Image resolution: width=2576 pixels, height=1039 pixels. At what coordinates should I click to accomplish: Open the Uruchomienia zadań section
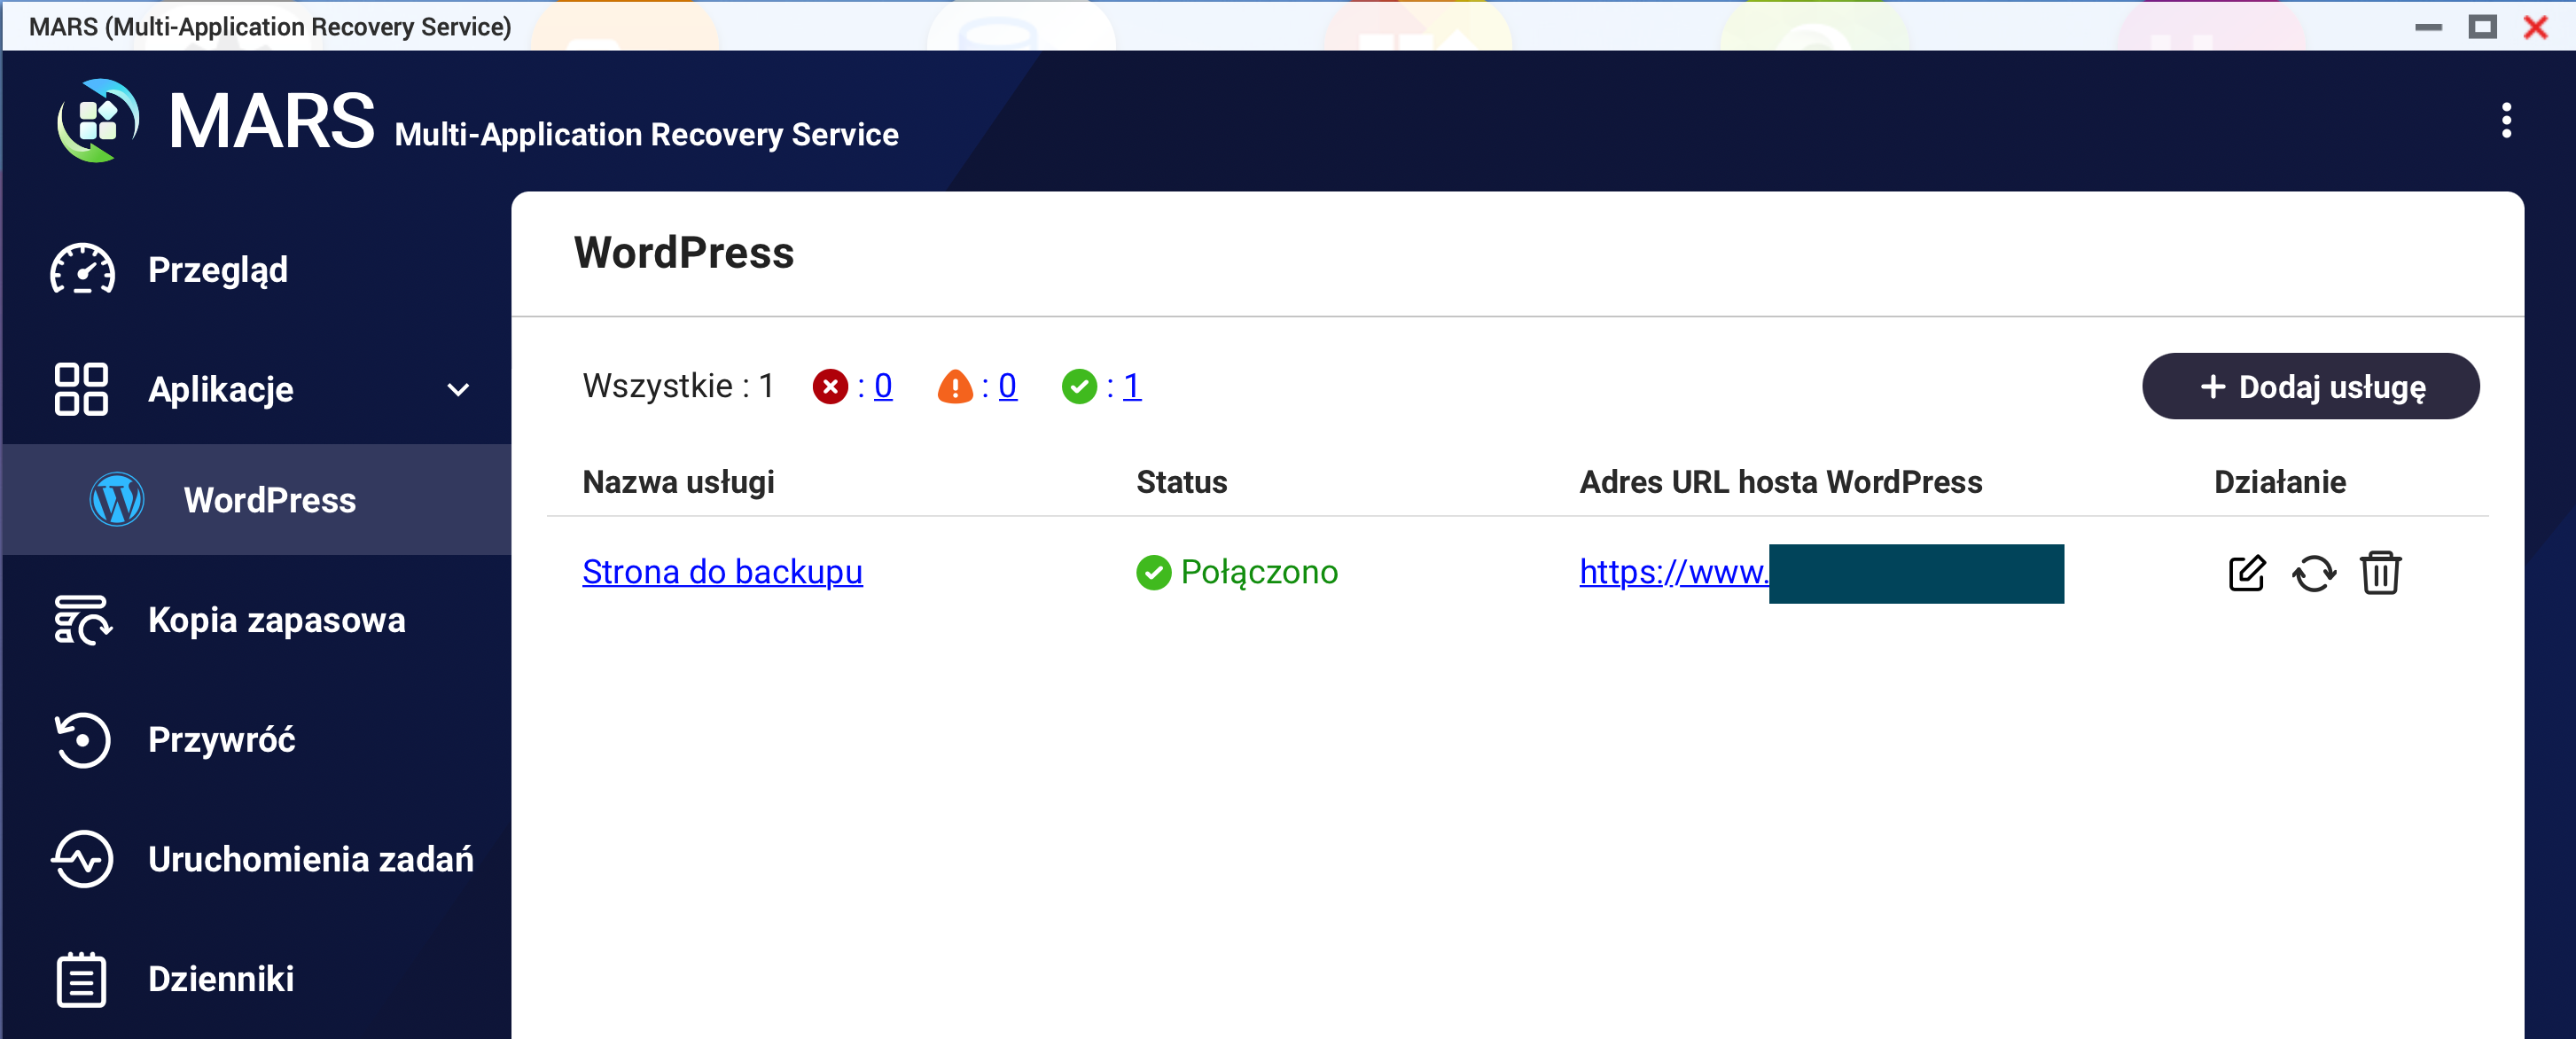[x=310, y=859]
